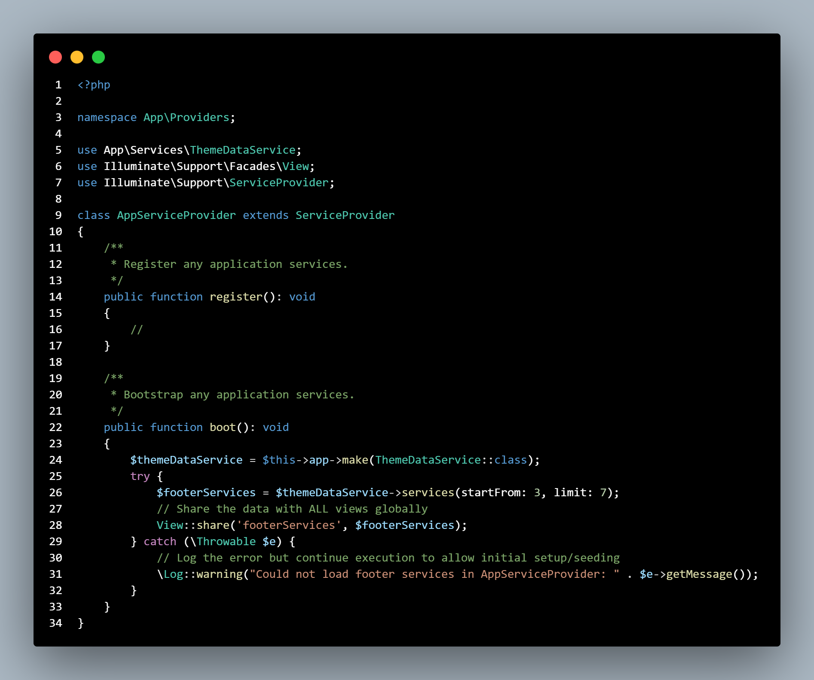
Task: Click the limit: 7 argument
Action: [x=580, y=492]
